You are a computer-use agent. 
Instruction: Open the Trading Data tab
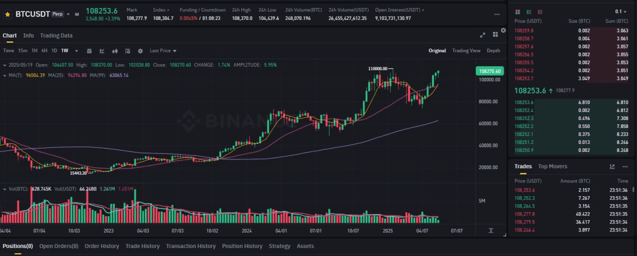click(x=56, y=35)
